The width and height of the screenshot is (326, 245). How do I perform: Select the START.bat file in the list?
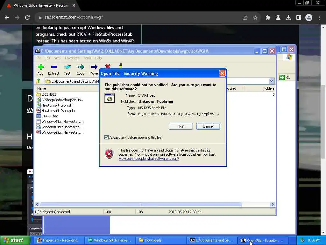[x=47, y=116]
